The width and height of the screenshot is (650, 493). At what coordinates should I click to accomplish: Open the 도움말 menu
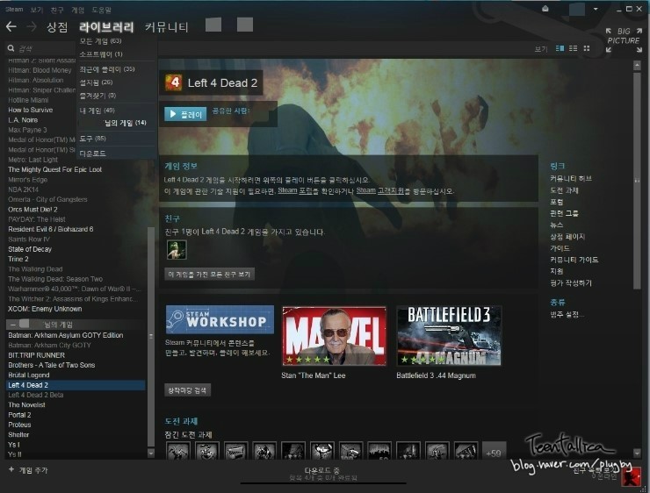102,10
